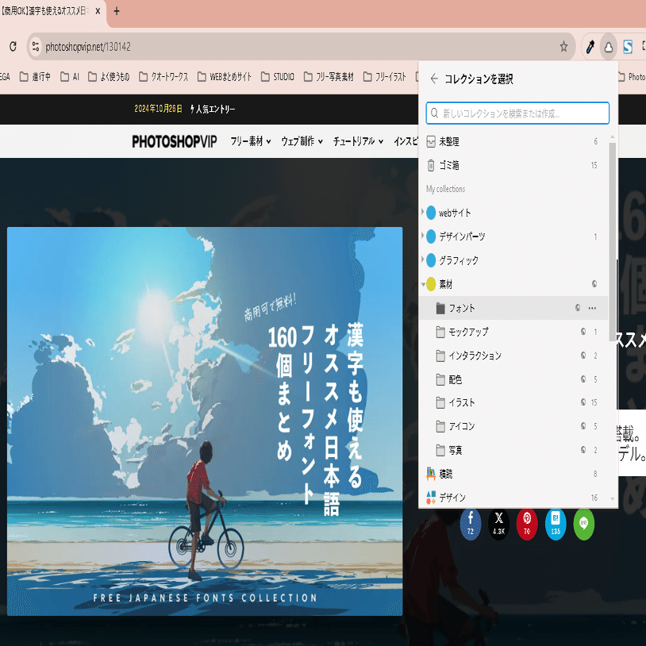Select the 未整理 collection

513,142
